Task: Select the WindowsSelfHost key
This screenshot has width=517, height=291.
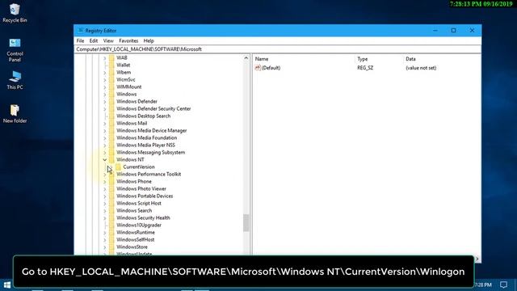Action: (x=135, y=239)
